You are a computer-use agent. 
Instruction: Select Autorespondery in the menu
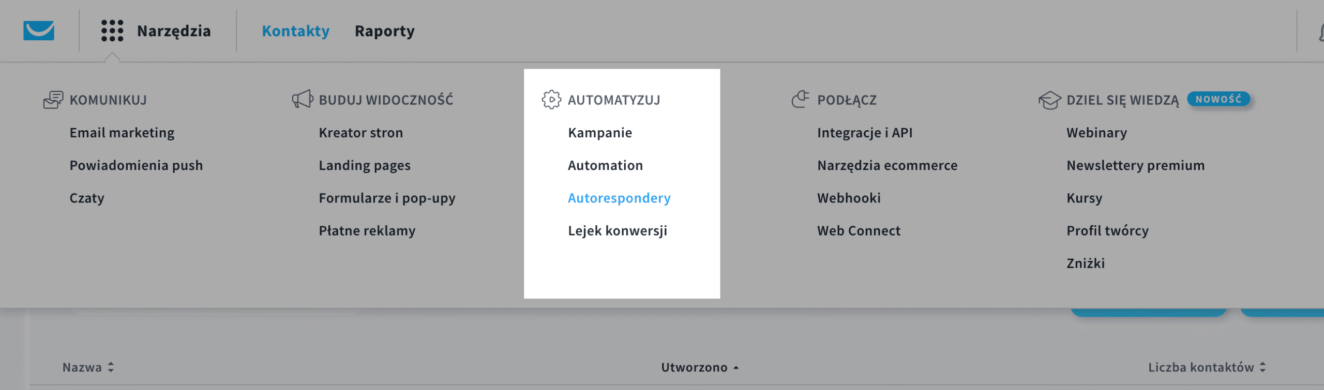(x=619, y=198)
